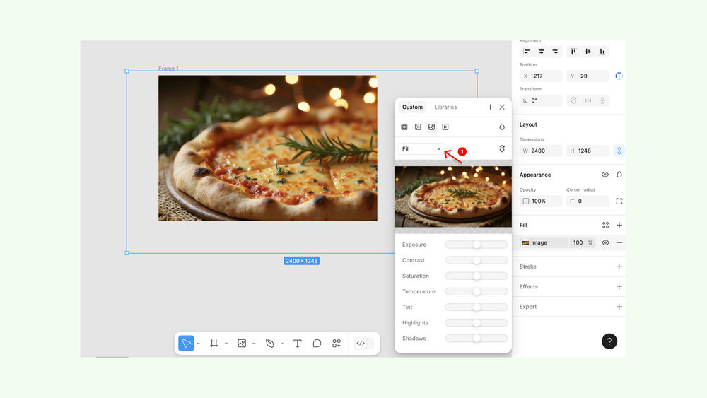
Task: Open blend mode droplet in fill picker
Action: (502, 127)
